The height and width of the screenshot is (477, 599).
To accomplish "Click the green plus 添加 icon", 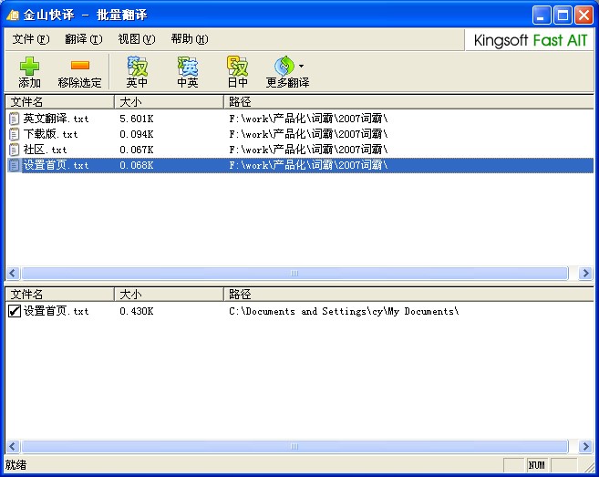I will [30, 66].
